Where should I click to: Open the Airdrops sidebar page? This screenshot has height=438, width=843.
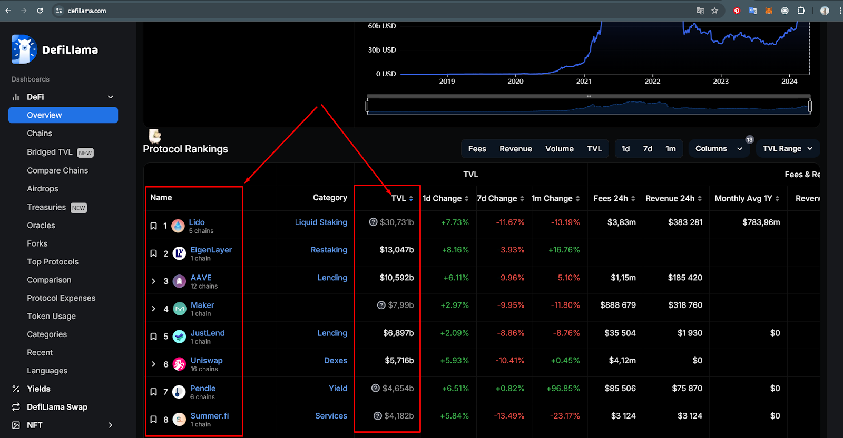tap(43, 189)
